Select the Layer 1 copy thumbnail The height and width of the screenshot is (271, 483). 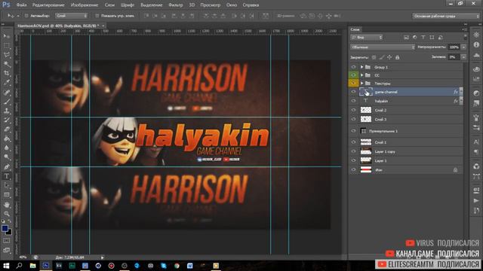click(x=366, y=151)
